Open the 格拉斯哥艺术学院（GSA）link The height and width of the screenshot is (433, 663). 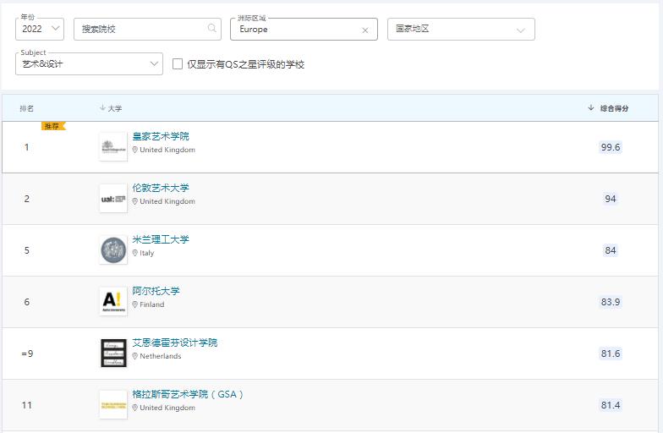[x=188, y=394]
